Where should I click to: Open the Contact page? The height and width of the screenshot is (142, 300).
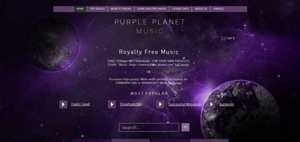[x=218, y=9]
